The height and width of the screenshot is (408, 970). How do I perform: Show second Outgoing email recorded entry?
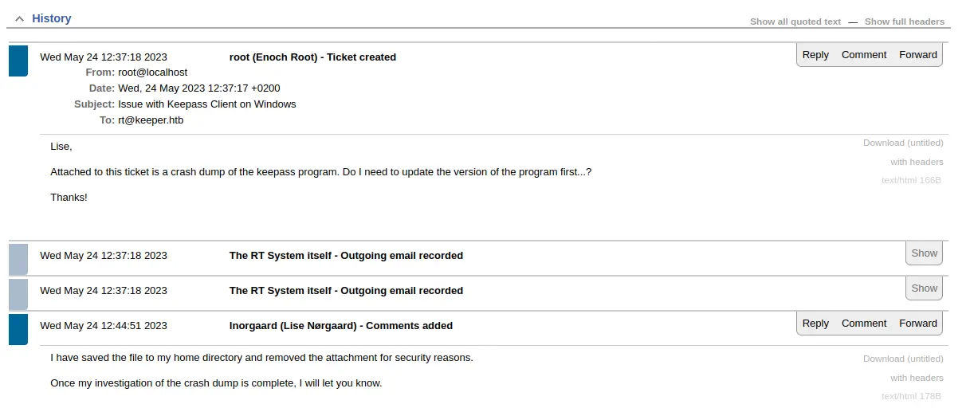924,288
